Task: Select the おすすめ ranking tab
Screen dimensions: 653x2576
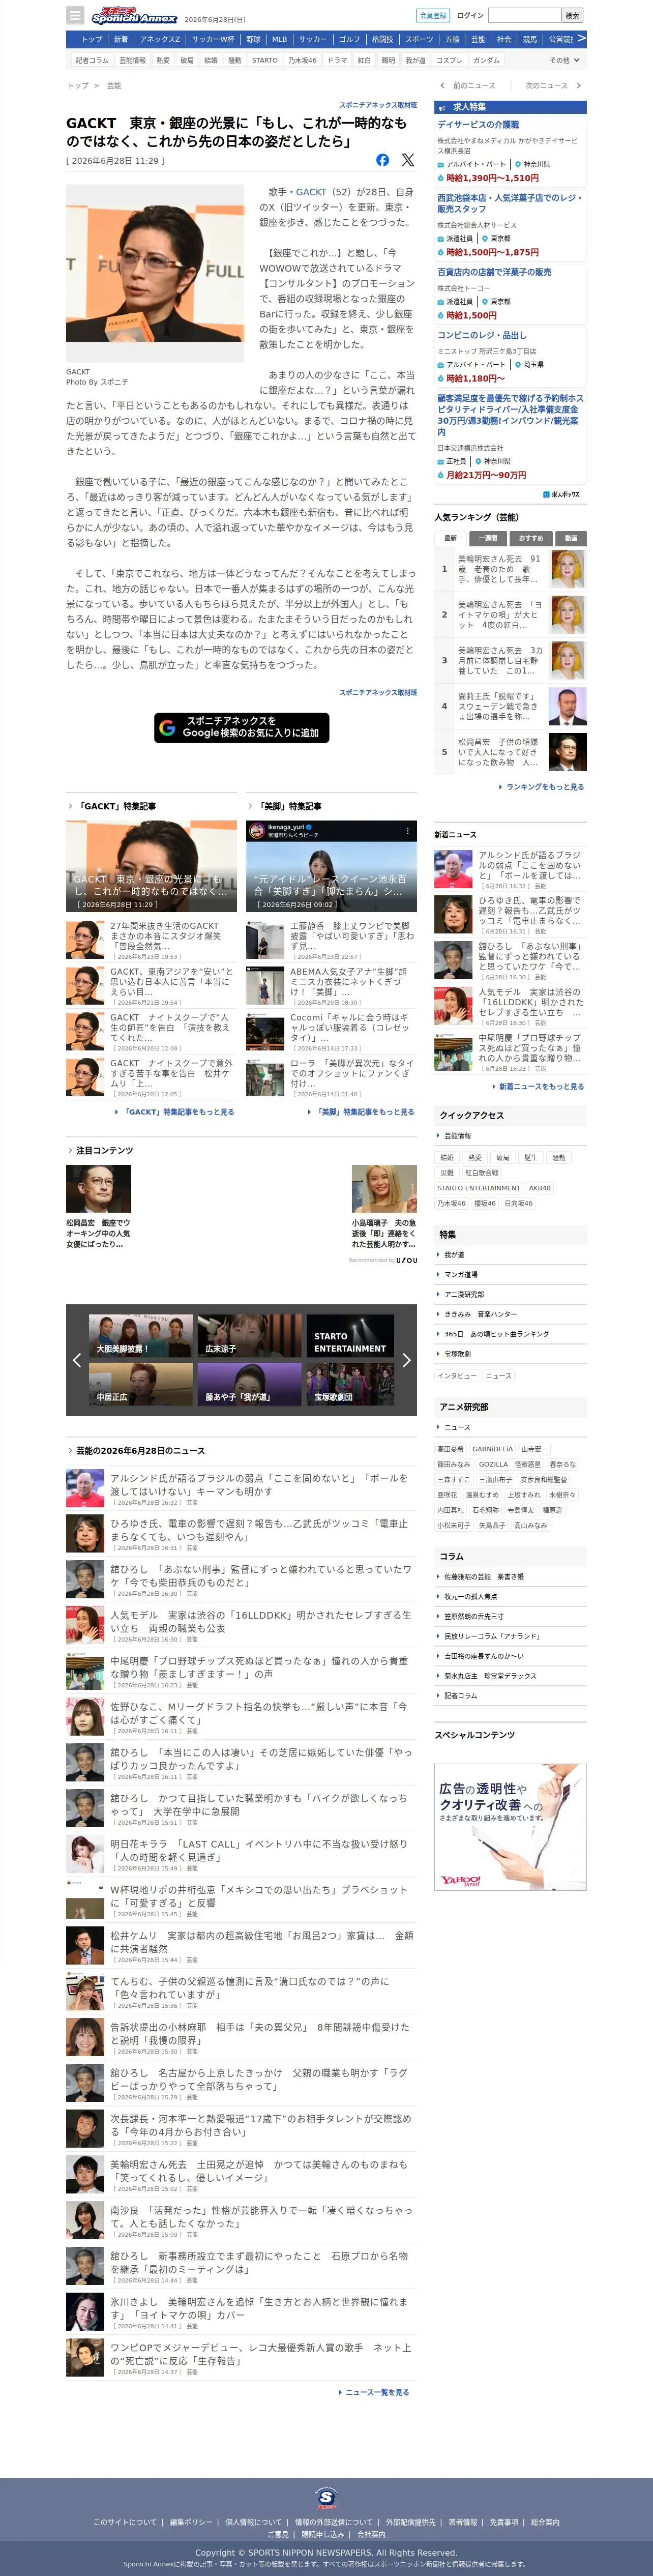Action: (531, 538)
